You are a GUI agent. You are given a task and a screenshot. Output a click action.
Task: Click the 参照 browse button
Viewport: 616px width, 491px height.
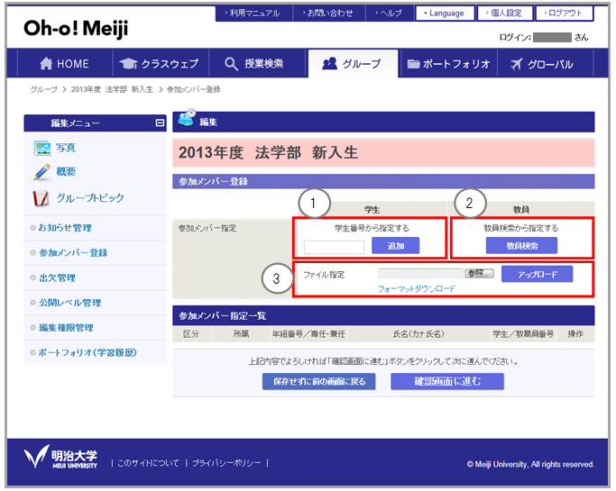pyautogui.click(x=479, y=273)
